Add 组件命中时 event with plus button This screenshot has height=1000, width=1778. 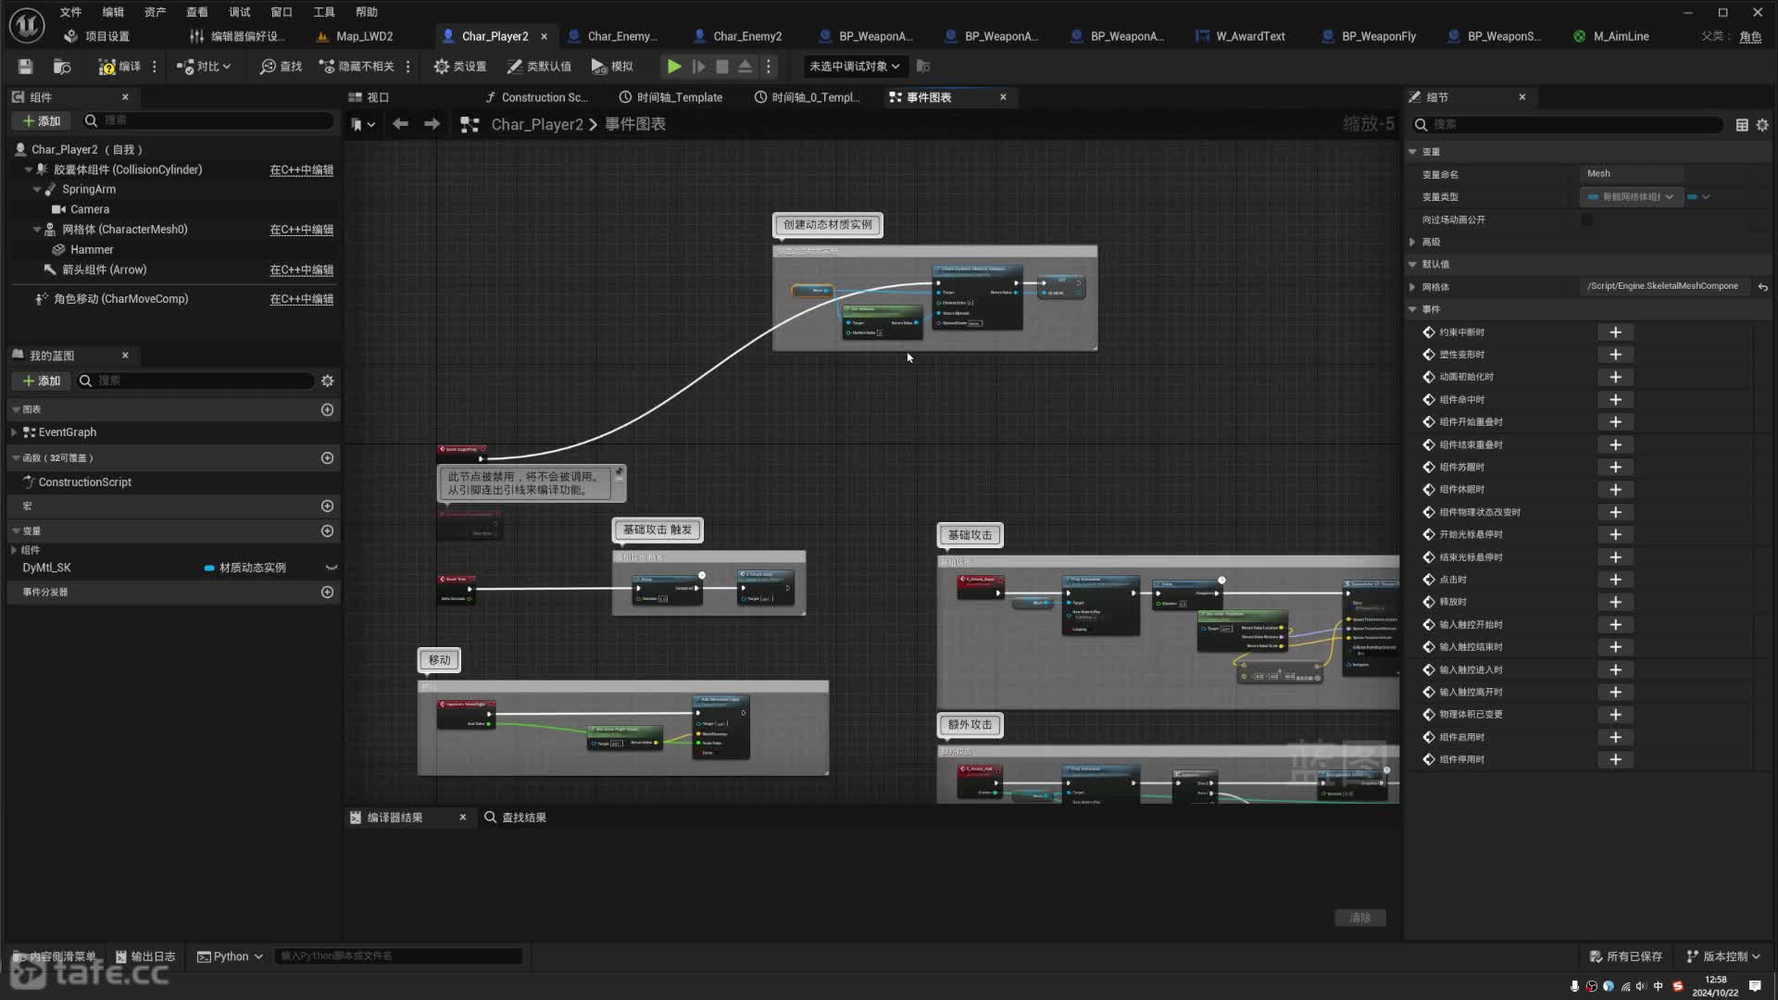click(x=1615, y=400)
